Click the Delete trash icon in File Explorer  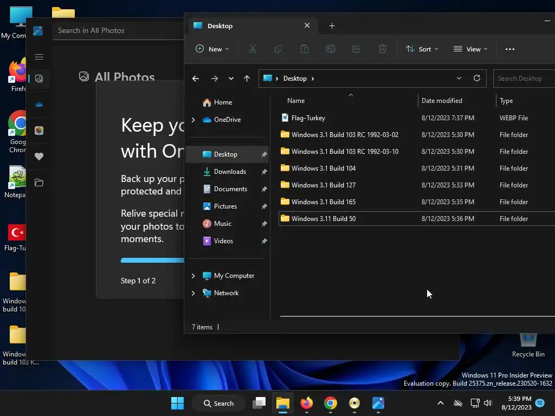click(382, 49)
